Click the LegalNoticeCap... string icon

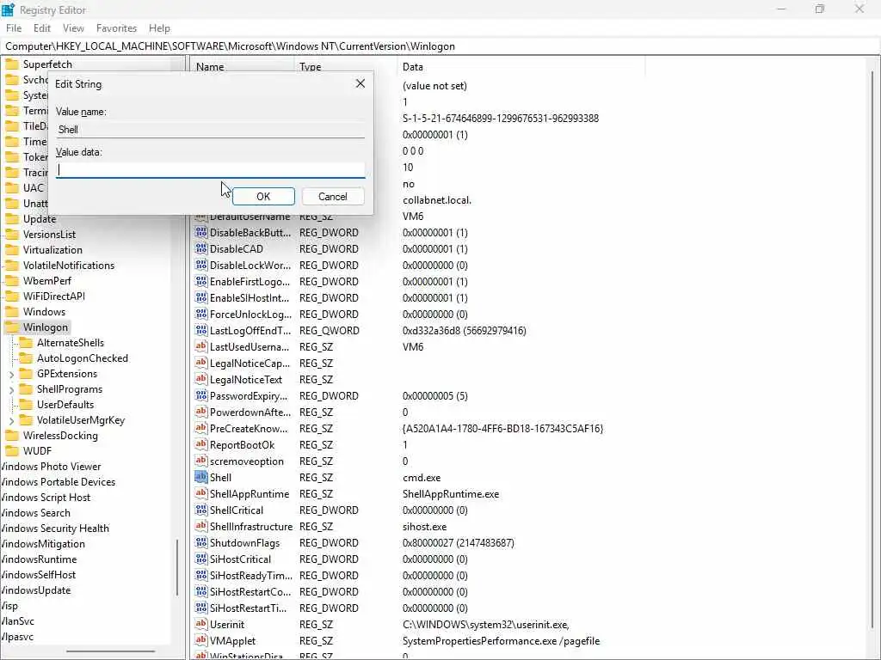200,363
